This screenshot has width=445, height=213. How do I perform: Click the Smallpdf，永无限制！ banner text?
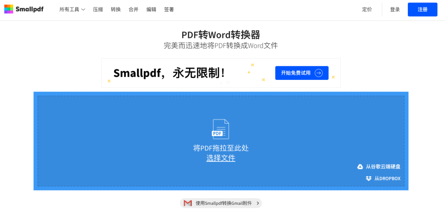click(x=169, y=73)
